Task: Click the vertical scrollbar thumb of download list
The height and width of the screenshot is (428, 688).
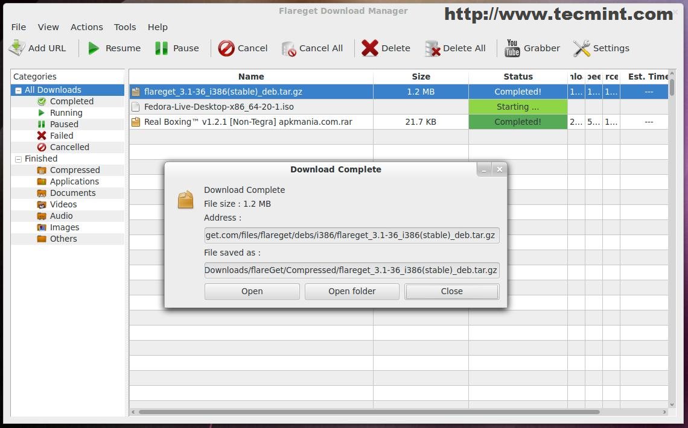Action: click(x=672, y=87)
